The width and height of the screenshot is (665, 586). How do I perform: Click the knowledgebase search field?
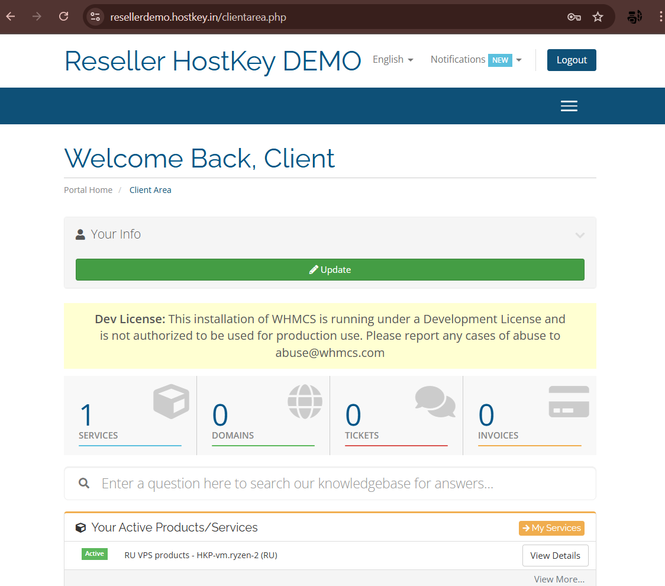pos(330,484)
